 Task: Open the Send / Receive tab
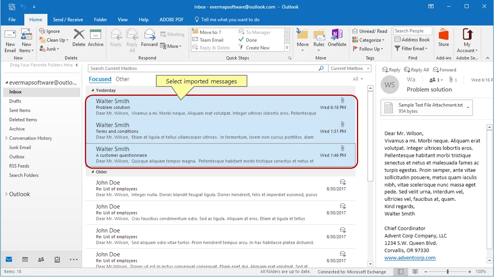pos(68,20)
